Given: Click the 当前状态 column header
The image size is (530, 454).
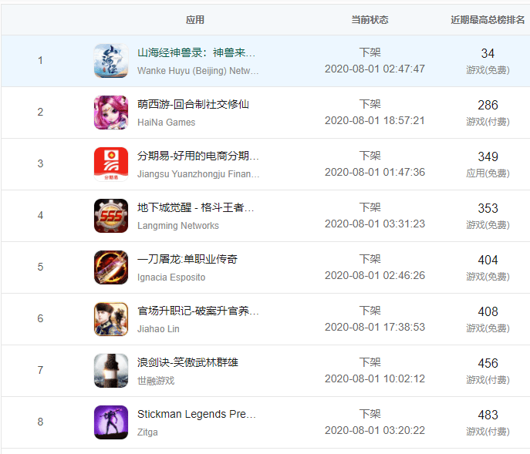Looking at the screenshot, I should tap(370, 19).
